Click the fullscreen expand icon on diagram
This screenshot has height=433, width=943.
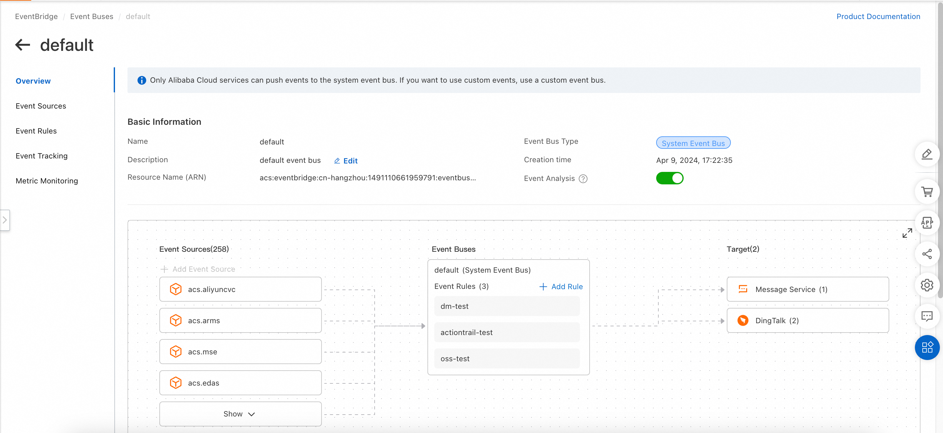(x=907, y=233)
